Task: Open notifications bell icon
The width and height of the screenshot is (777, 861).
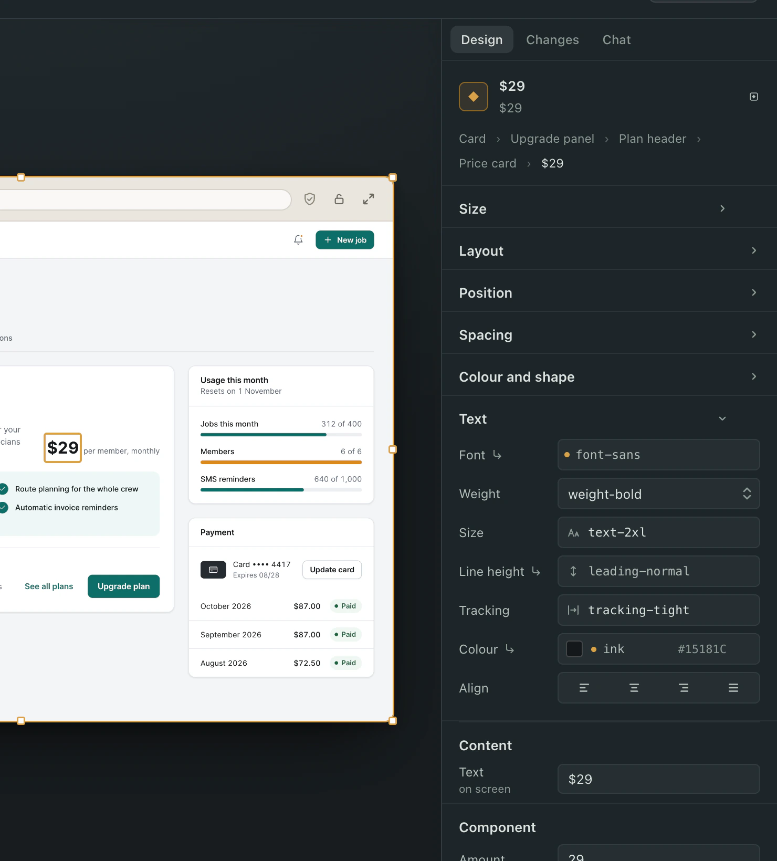Action: click(x=298, y=240)
